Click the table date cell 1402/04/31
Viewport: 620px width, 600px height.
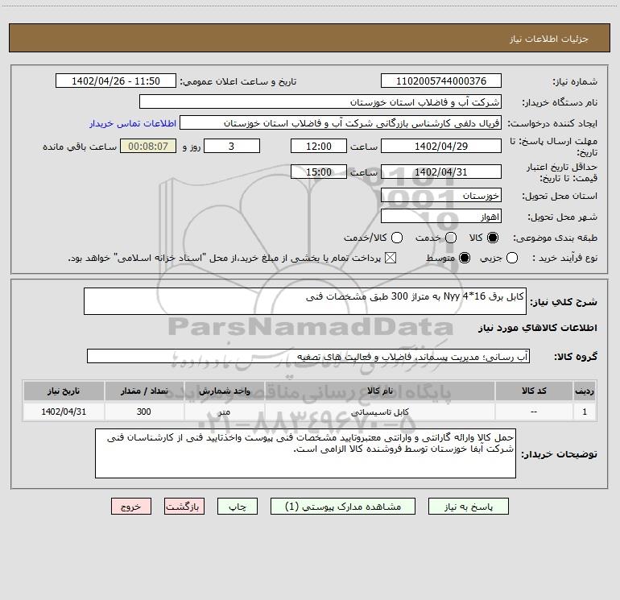[64, 412]
